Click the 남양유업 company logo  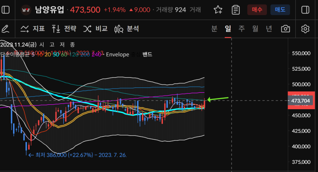click(x=26, y=10)
